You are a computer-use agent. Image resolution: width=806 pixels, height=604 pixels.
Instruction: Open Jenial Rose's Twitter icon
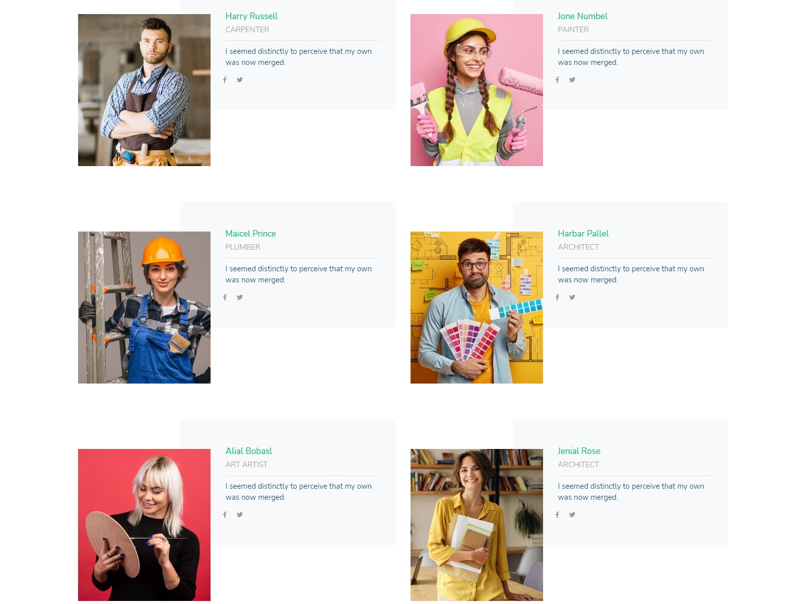click(572, 515)
